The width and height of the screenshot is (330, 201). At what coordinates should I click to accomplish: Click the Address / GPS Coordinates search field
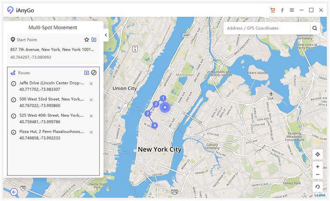[x=267, y=28]
